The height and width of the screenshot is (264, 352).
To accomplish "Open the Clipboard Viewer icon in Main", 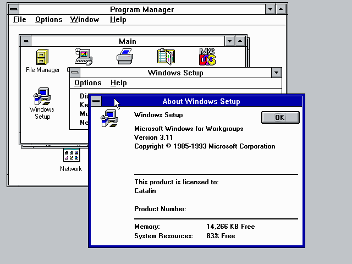I will (166, 57).
